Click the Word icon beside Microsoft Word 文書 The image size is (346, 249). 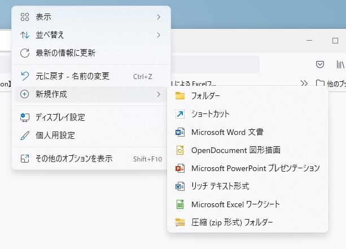tap(180, 132)
